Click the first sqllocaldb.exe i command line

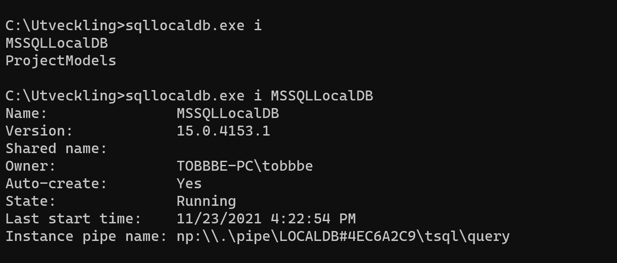coord(133,26)
